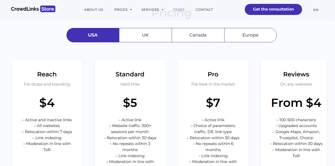Go to the Contact page
The height and width of the screenshot is (166, 335).
(204, 9)
